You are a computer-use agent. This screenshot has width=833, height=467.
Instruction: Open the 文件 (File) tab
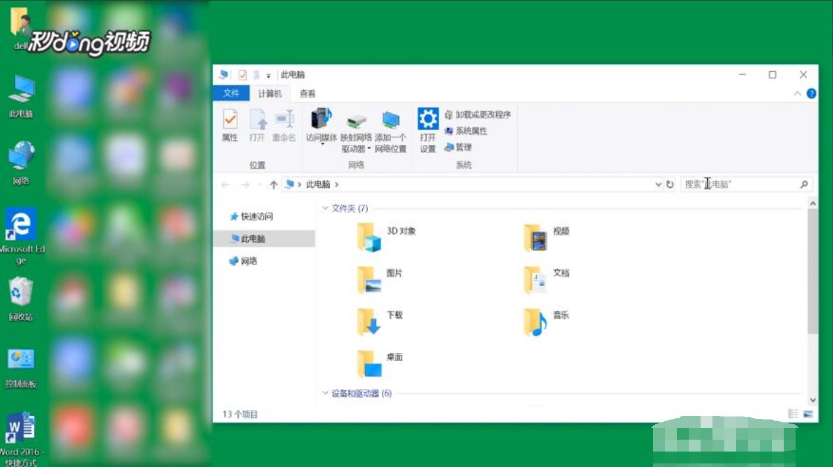pos(232,93)
